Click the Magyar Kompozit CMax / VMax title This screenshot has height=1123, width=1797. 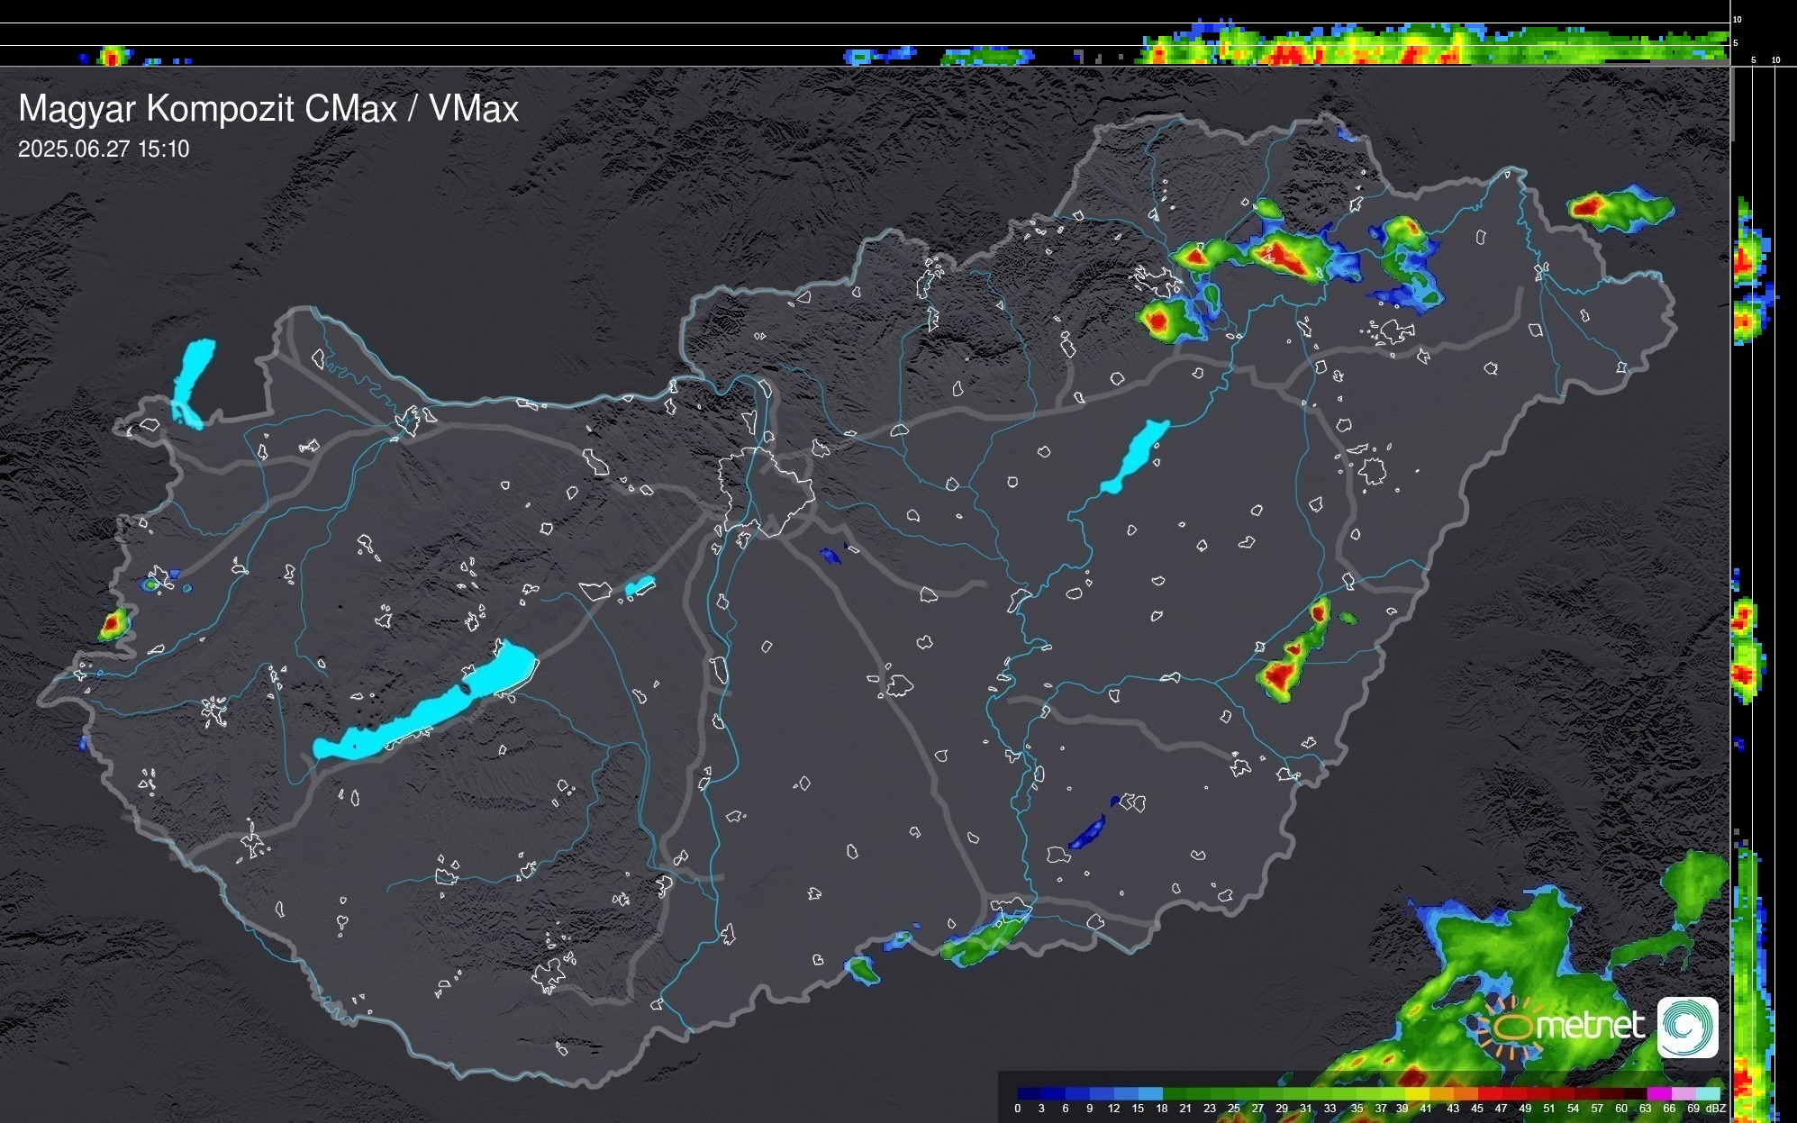(268, 109)
